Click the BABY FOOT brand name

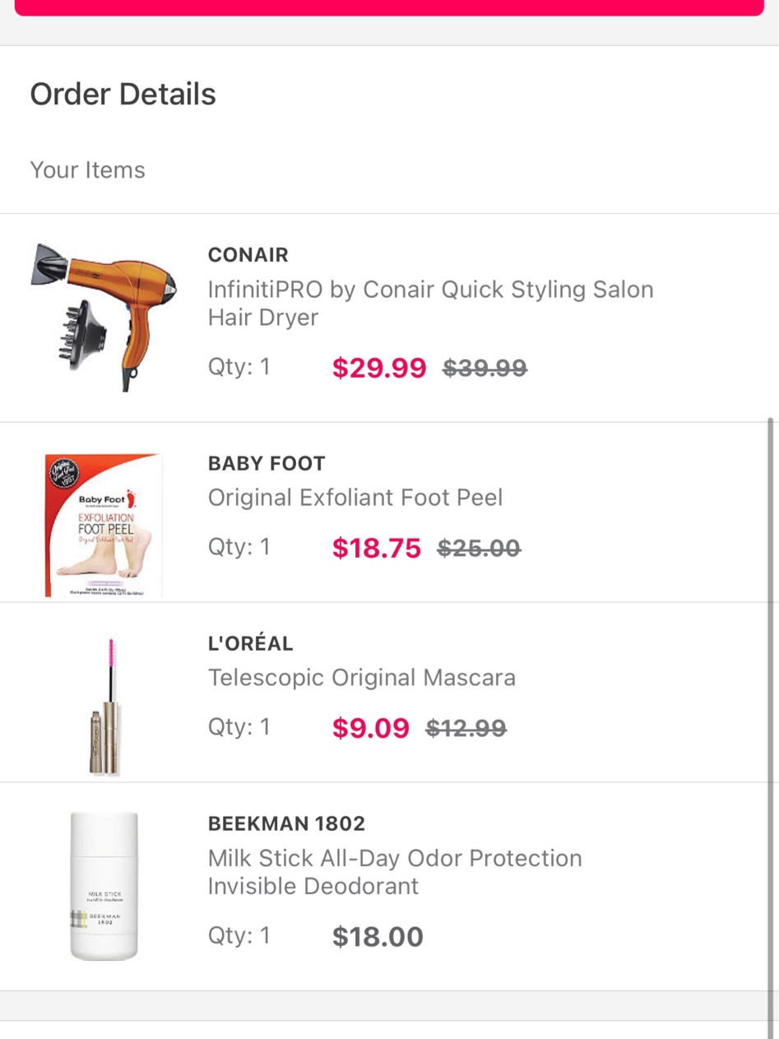[267, 463]
